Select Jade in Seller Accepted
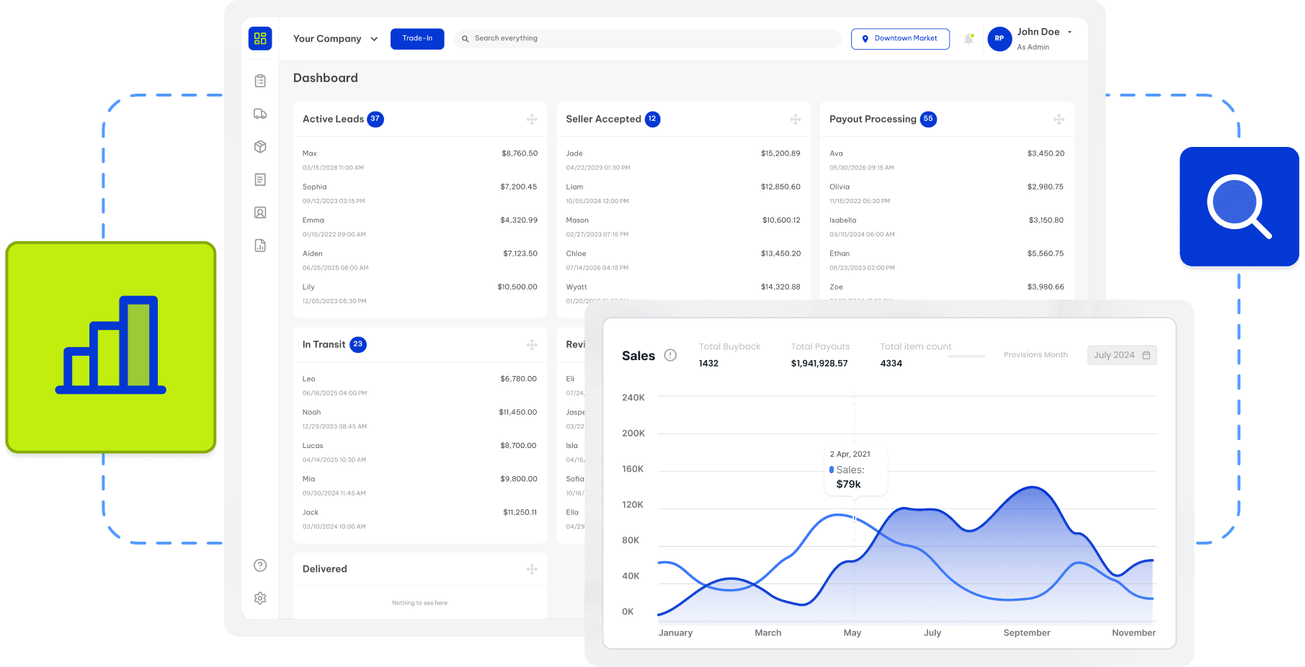This screenshot has width=1305, height=667. click(x=683, y=161)
